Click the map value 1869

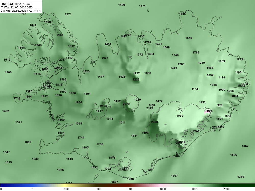point(61,120)
